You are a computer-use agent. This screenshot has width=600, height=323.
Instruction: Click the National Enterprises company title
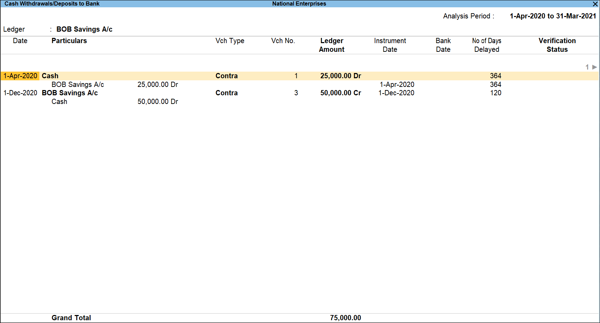click(299, 3)
